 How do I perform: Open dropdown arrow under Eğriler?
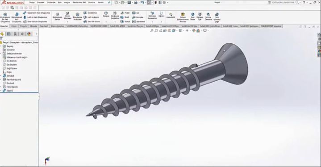(161, 22)
